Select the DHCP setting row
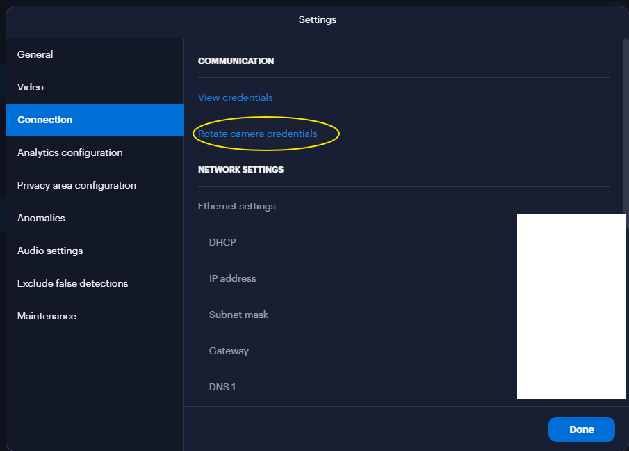Image resolution: width=629 pixels, height=451 pixels. 222,242
